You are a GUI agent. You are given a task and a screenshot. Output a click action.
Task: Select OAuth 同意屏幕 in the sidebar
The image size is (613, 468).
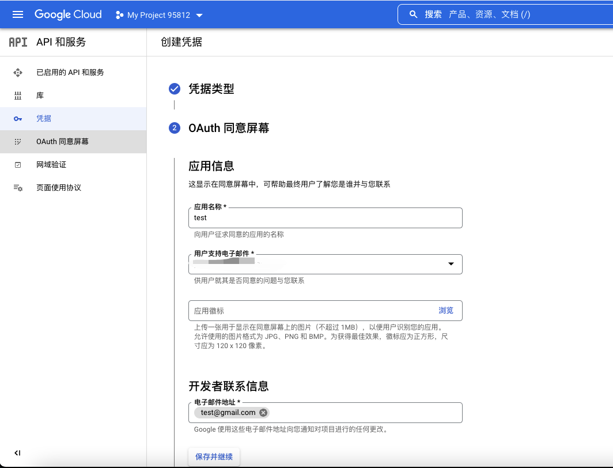pyautogui.click(x=62, y=142)
